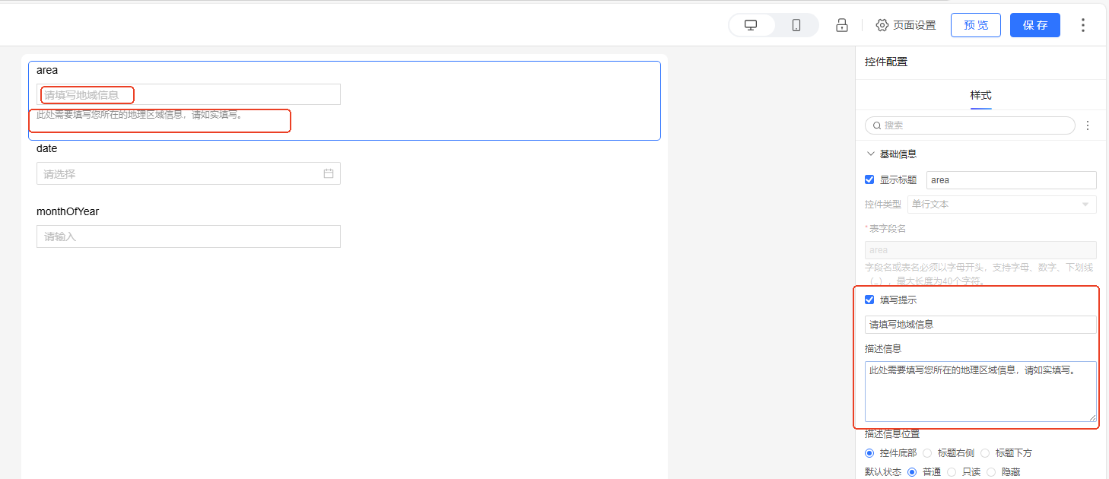
Task: Switch to desktop preview mode
Action: click(751, 25)
